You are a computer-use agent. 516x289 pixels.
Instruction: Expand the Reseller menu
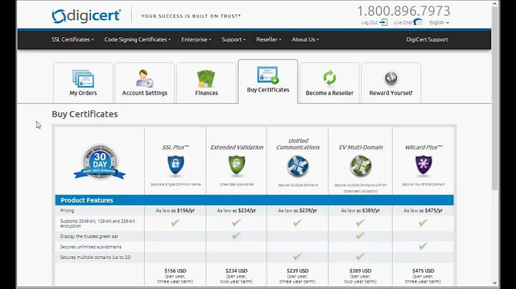coord(269,39)
